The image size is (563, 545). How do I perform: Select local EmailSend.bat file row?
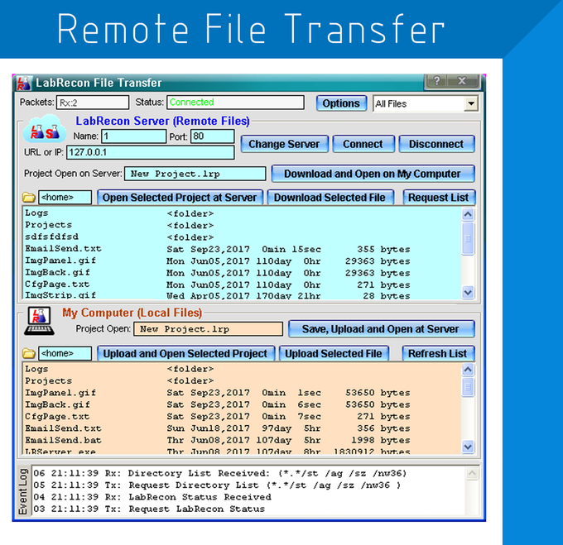[x=242, y=440]
